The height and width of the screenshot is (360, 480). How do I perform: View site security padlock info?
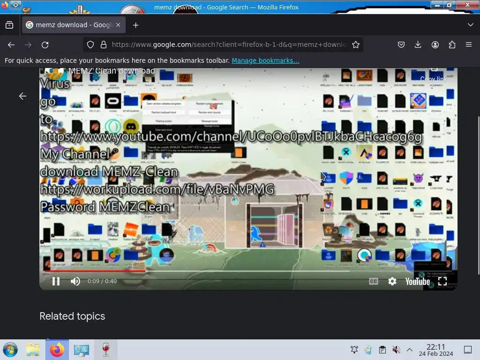coord(104,45)
